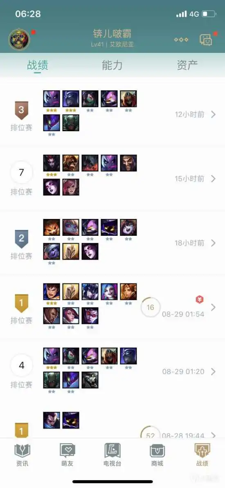The height and width of the screenshot is (488, 225).
Task: Expand the 15小时前 match chevron
Action: pyautogui.click(x=213, y=179)
